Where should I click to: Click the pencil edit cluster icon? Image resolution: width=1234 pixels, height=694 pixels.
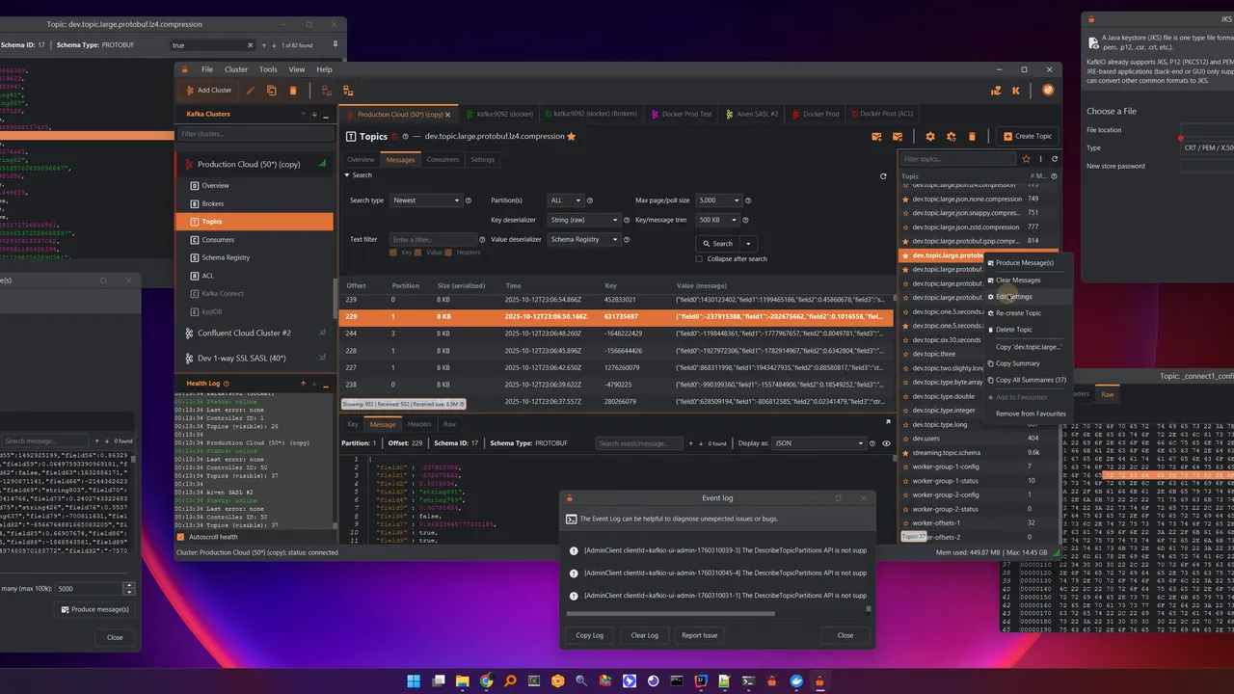point(251,91)
